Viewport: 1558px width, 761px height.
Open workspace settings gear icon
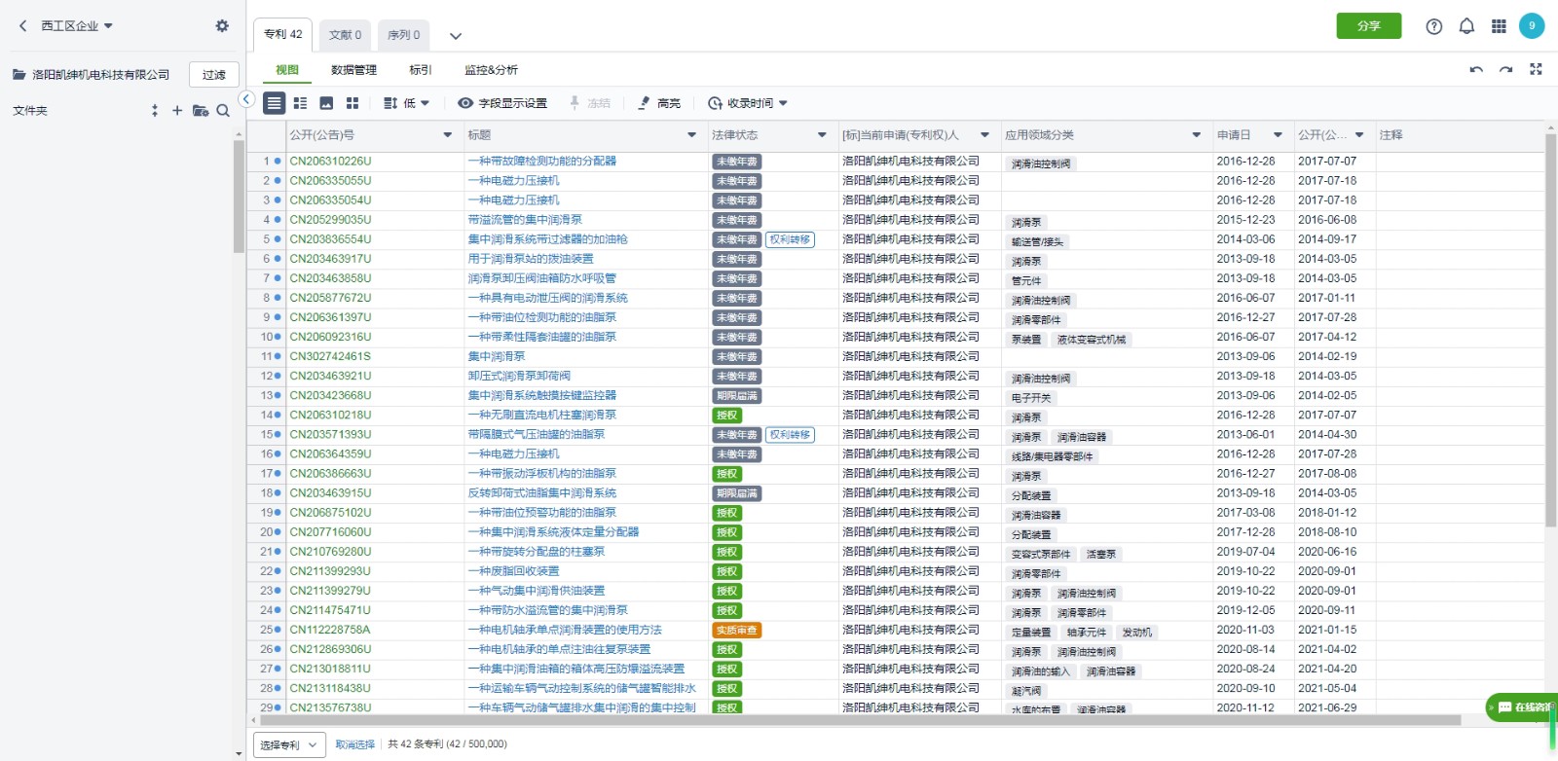click(x=222, y=26)
